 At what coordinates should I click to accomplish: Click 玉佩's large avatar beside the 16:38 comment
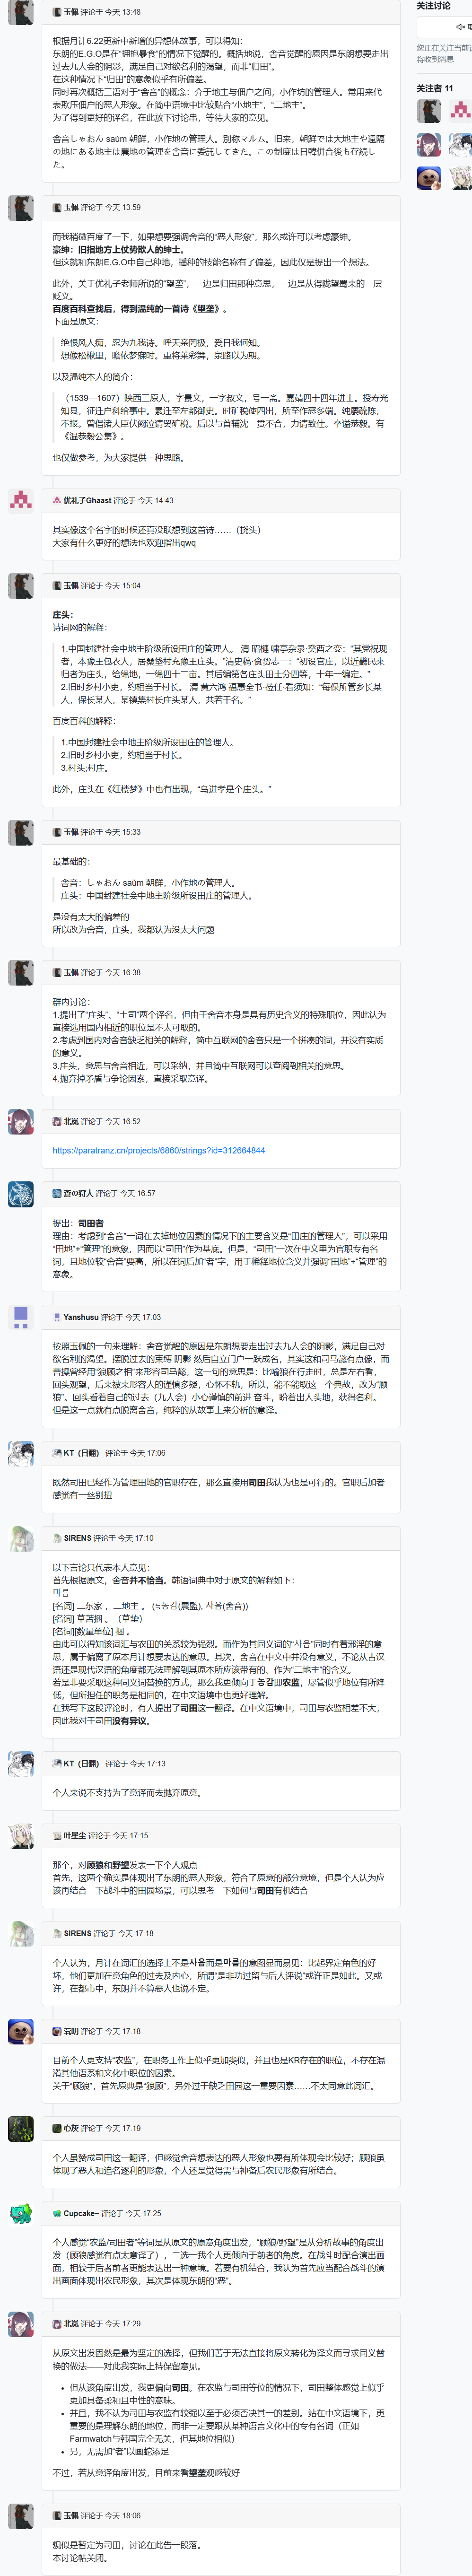coord(21,972)
